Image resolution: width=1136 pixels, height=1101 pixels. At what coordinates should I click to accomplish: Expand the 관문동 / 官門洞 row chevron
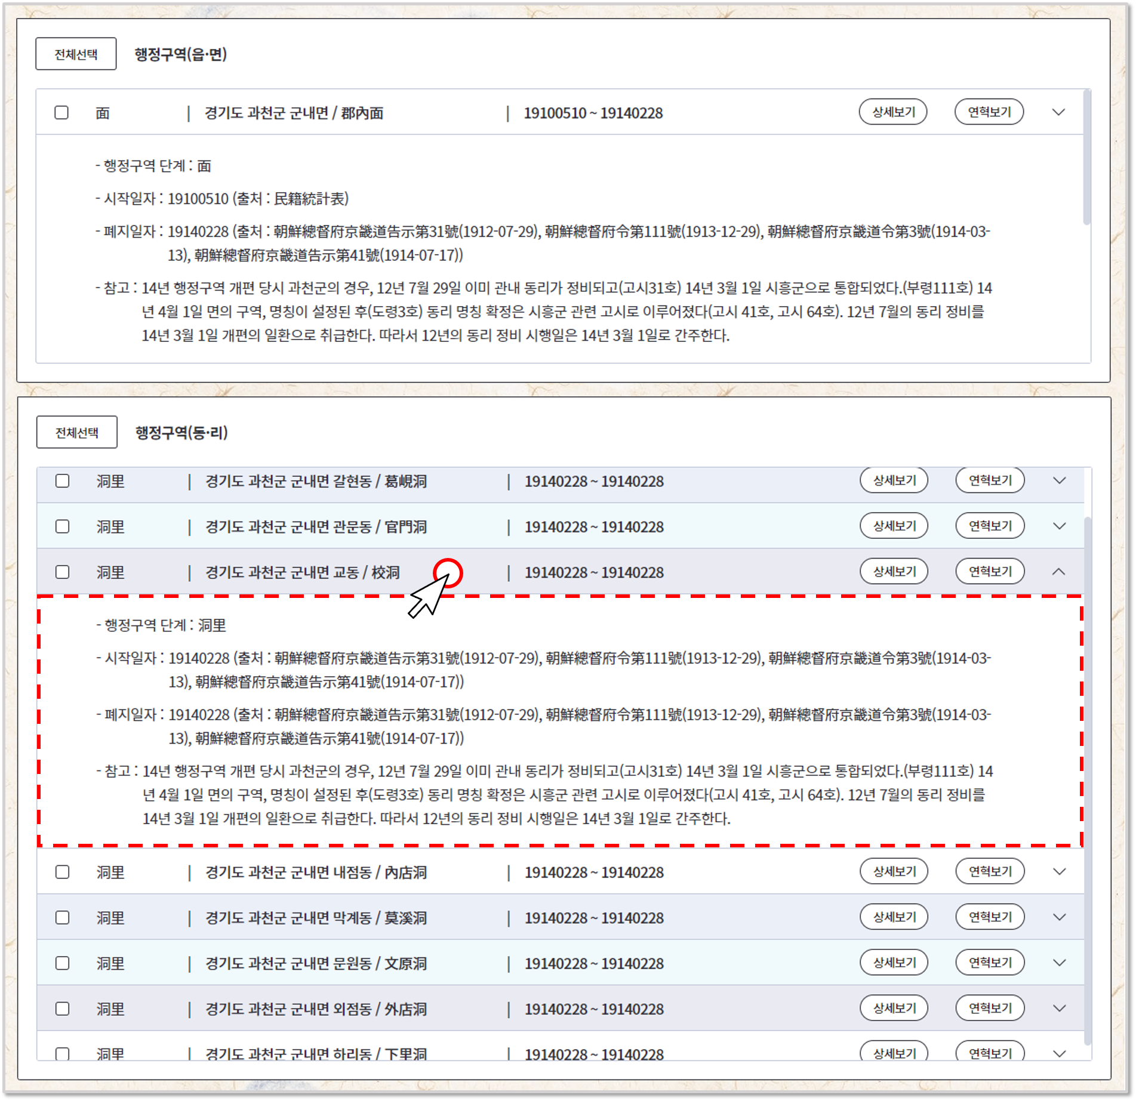pyautogui.click(x=1059, y=526)
